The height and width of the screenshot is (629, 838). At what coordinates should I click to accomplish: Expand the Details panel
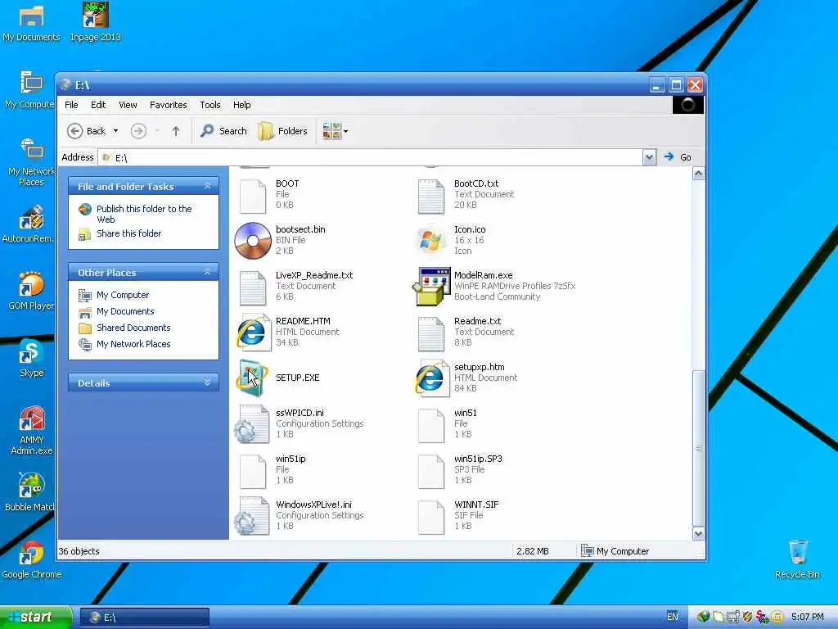click(207, 382)
